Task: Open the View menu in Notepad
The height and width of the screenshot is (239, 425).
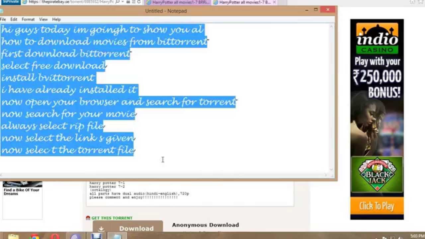Action: [43, 19]
